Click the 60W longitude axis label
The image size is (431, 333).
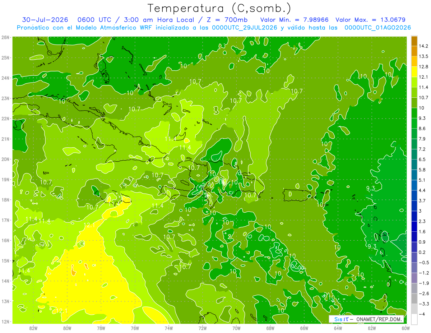pos(405,328)
